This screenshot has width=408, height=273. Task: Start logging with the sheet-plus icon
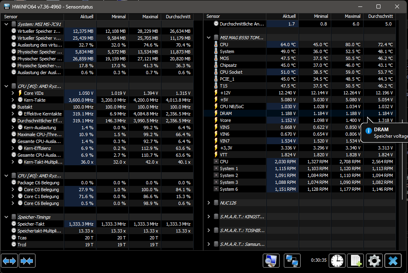[x=355, y=261]
